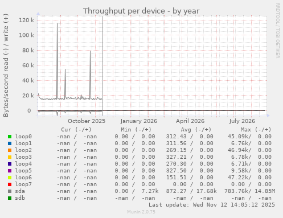Click the 'sdb' legend label
Viewport: 283px width, 218px height.
20,198
